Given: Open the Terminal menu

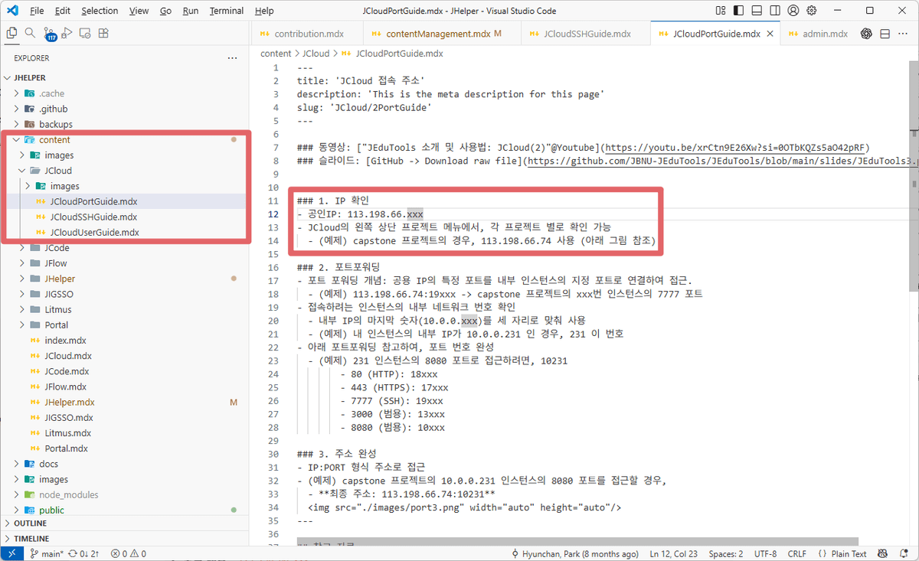Looking at the screenshot, I should (x=227, y=11).
